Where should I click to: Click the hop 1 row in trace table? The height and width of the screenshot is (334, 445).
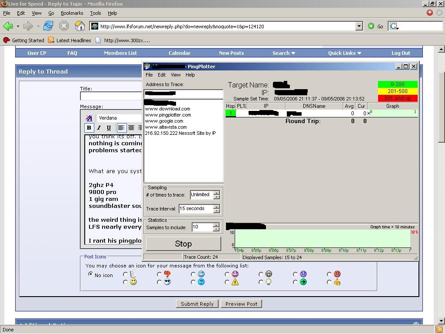click(x=321, y=114)
